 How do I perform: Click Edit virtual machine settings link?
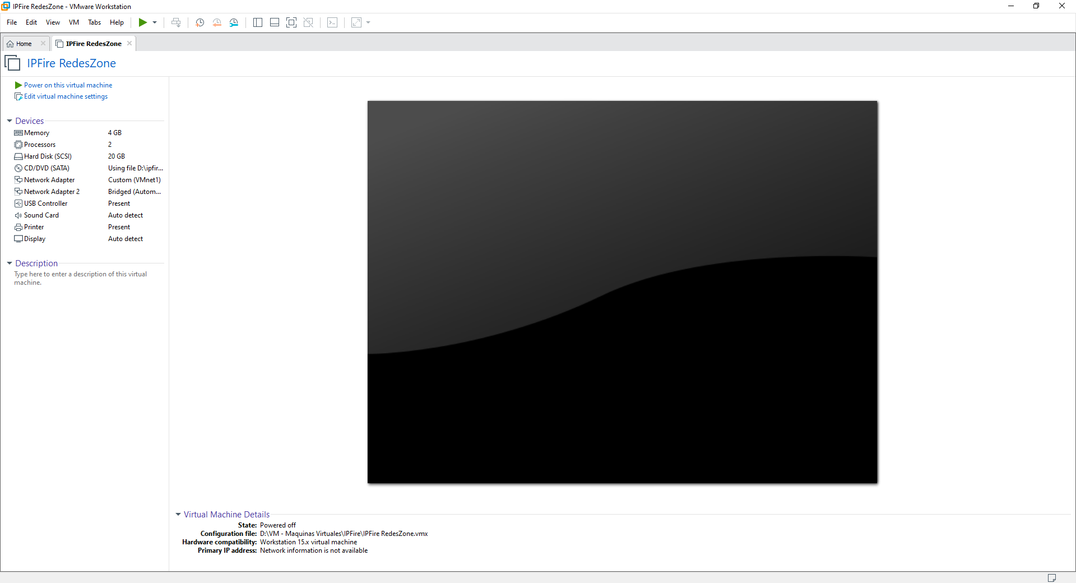pyautogui.click(x=66, y=96)
